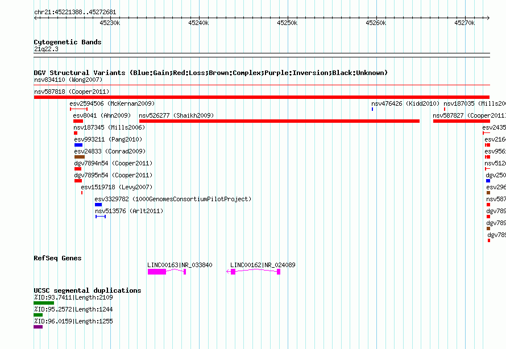Screen dimensions: 506x349
Task: Select the red bar under esv8041
Action: [x=78, y=121]
